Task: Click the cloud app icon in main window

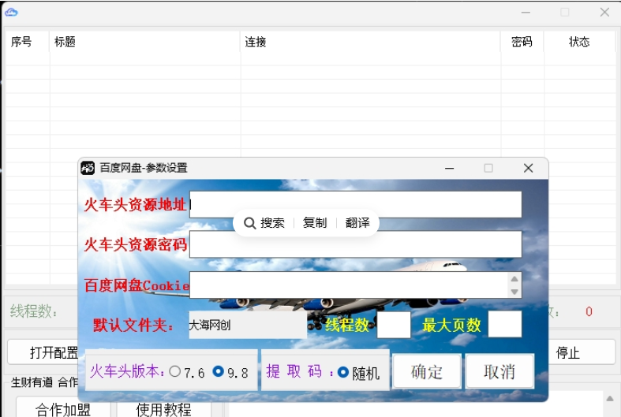Action: coord(11,13)
